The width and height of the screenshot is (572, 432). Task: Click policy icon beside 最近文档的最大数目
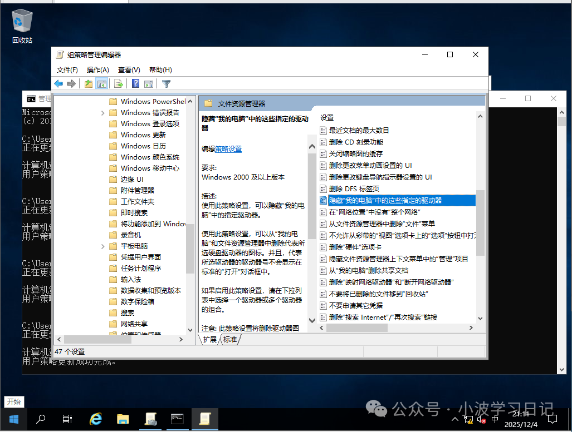click(x=323, y=131)
